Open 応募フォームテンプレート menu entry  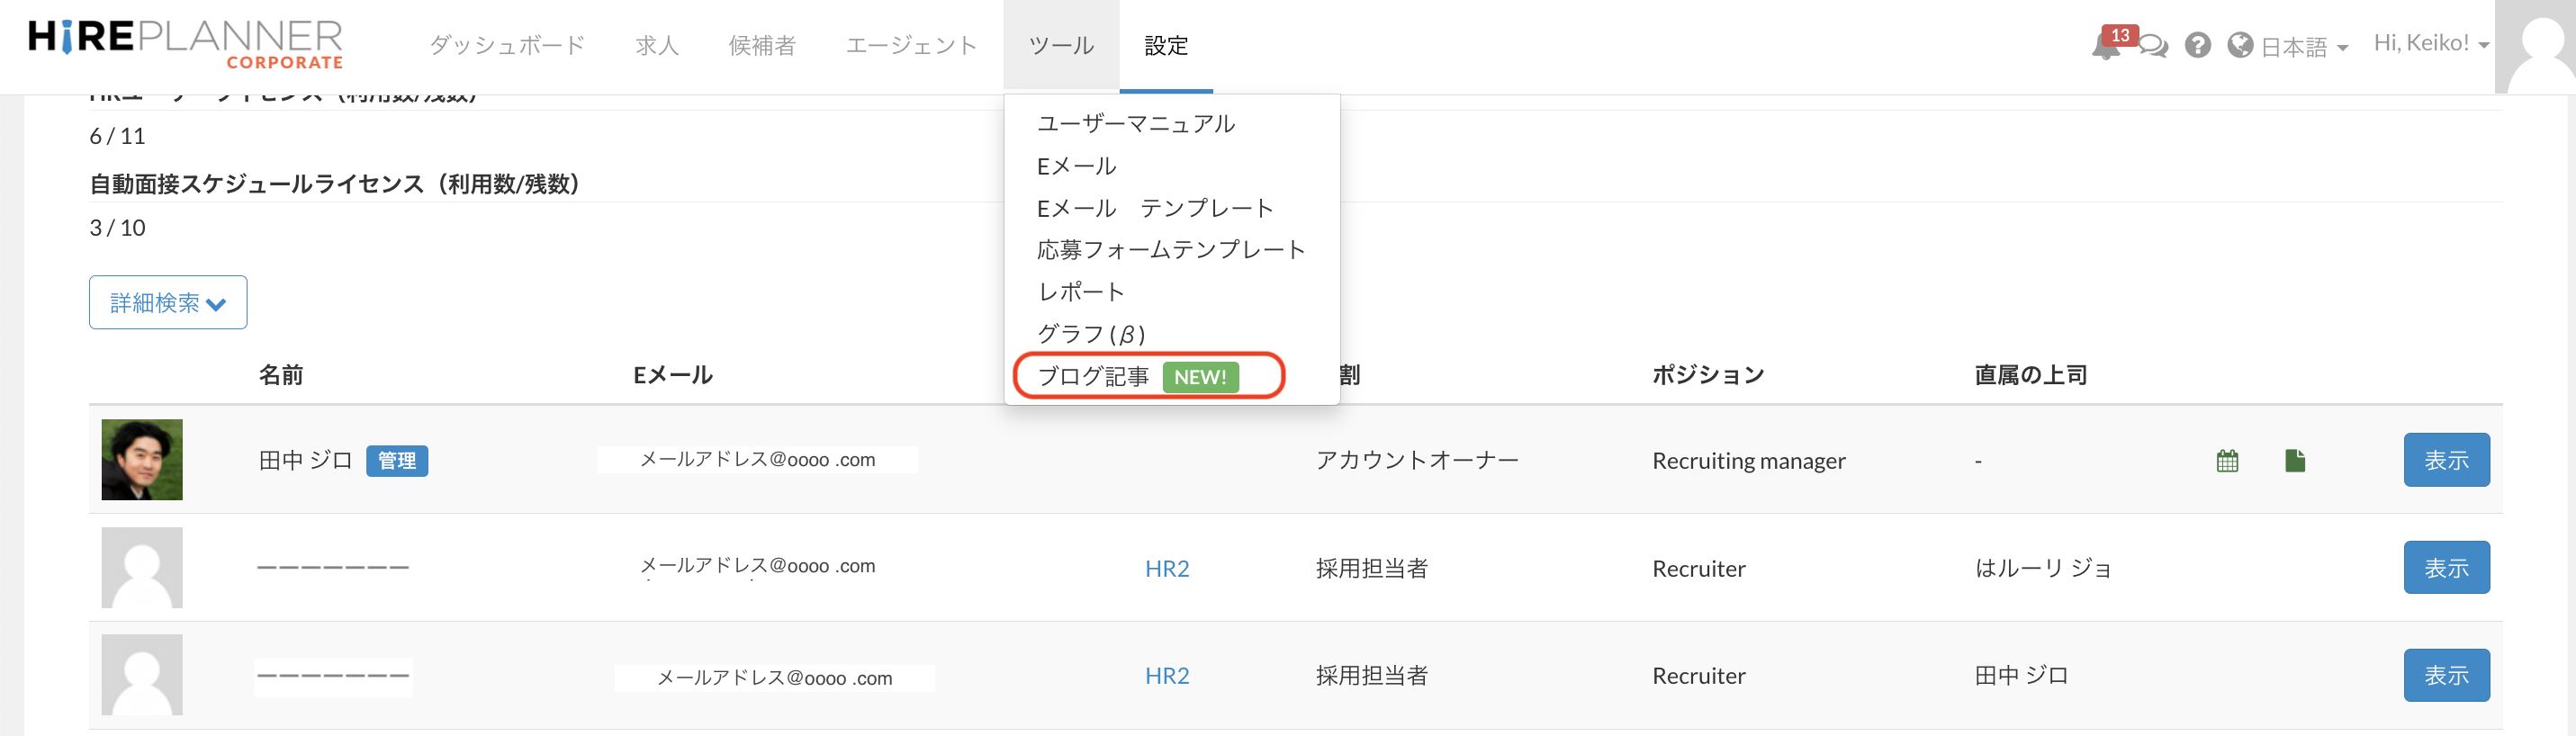pos(1171,250)
